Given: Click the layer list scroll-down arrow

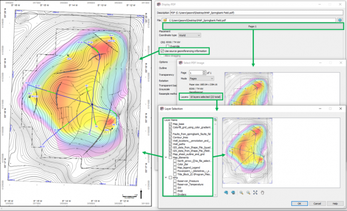Looking at the screenshot, I should pyautogui.click(x=215, y=195).
